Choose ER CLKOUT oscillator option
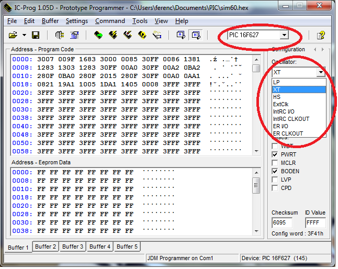The width and height of the screenshot is (338, 269). coord(299,133)
